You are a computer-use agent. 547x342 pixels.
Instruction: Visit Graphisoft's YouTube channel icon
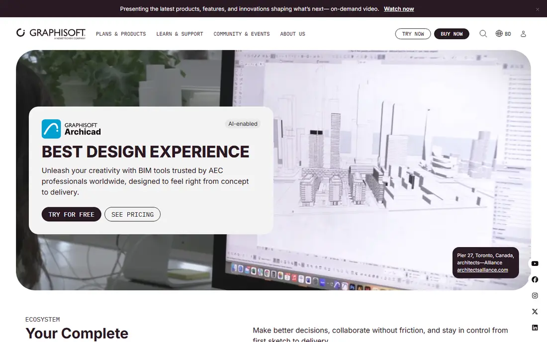click(535, 263)
